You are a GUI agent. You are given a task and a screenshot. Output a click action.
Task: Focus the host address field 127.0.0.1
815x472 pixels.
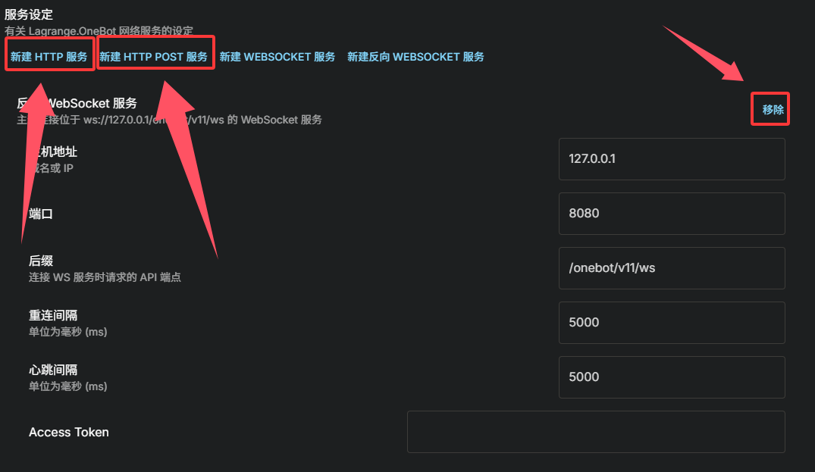[x=672, y=159]
